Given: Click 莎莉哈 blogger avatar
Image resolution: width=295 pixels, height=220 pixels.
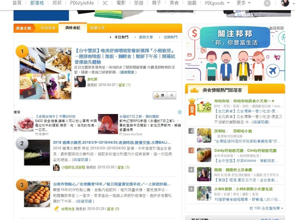Looking at the screenshot, I should click(204, 135).
